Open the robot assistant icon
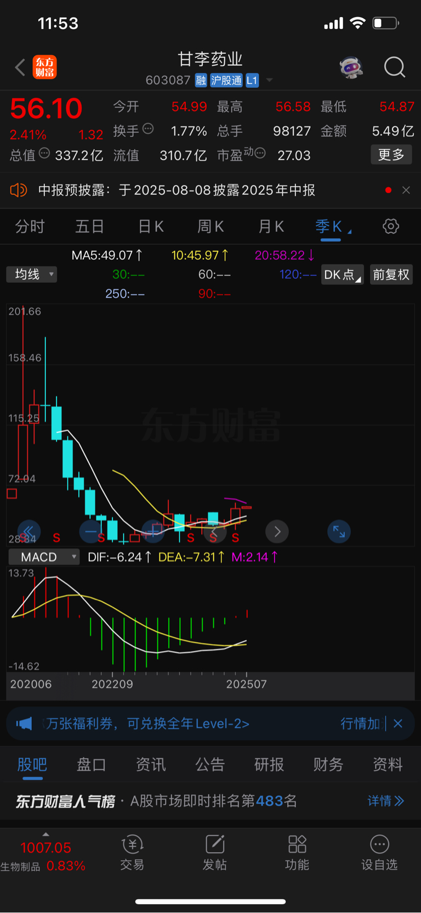Screen dimensions: 421x913 [351, 68]
